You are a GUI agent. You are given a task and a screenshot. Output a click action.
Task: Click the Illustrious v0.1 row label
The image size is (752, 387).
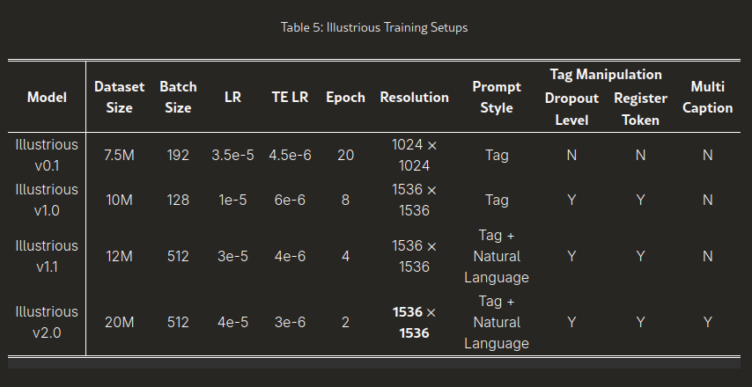click(x=47, y=155)
